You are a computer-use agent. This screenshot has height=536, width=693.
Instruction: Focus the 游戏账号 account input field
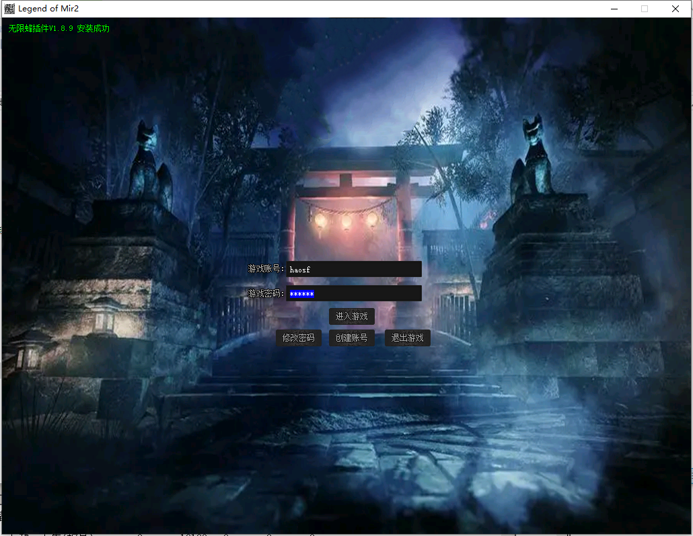(354, 269)
